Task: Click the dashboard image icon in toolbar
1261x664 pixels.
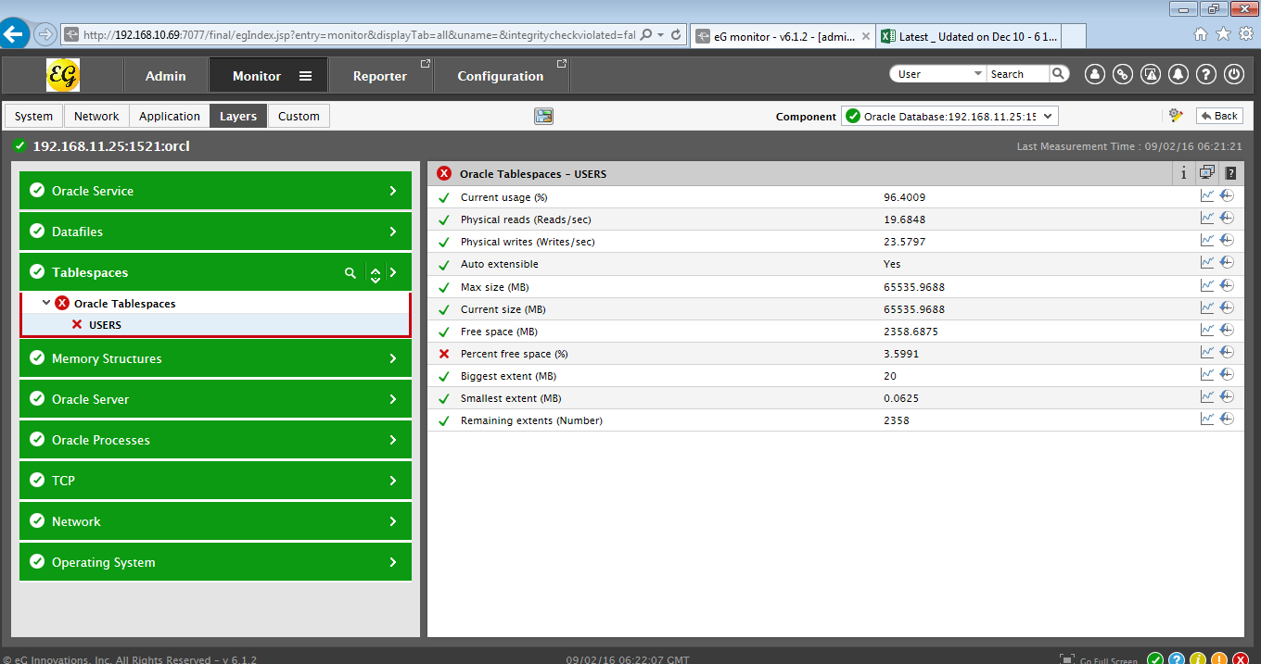Action: click(543, 116)
